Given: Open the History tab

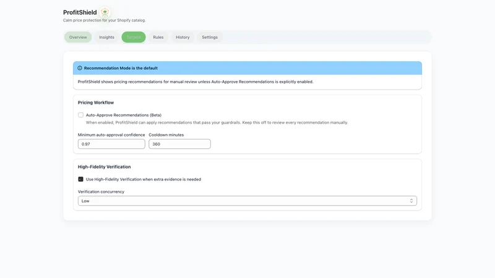Looking at the screenshot, I should click(183, 37).
